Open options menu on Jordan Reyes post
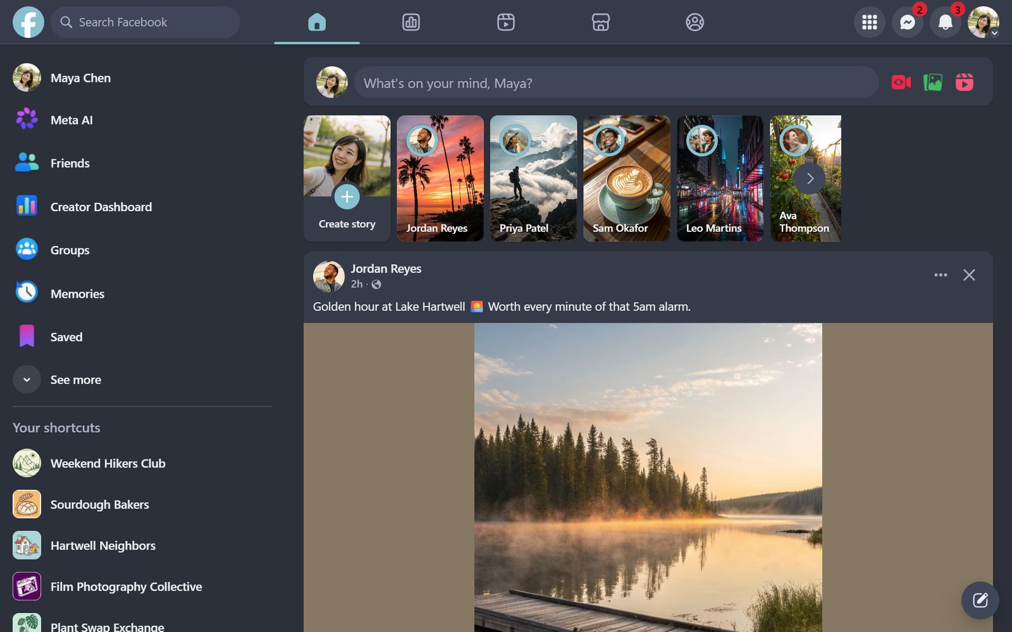The width and height of the screenshot is (1012, 632). pyautogui.click(x=941, y=275)
